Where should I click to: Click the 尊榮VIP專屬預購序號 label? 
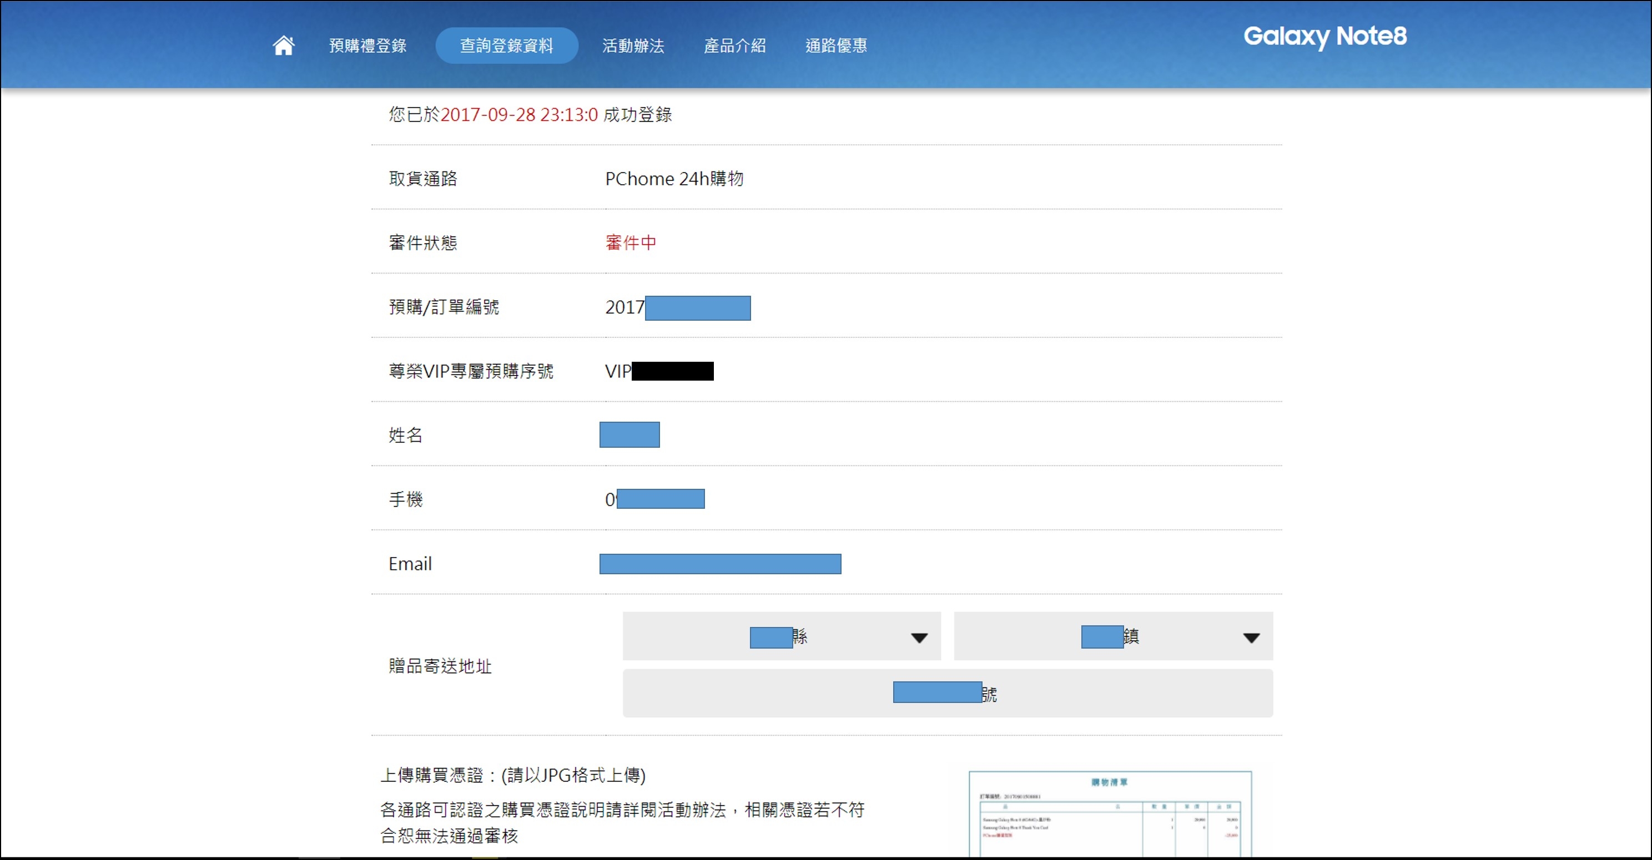pos(471,371)
